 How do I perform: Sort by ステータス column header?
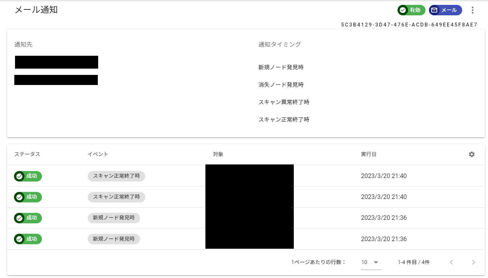[x=27, y=154]
